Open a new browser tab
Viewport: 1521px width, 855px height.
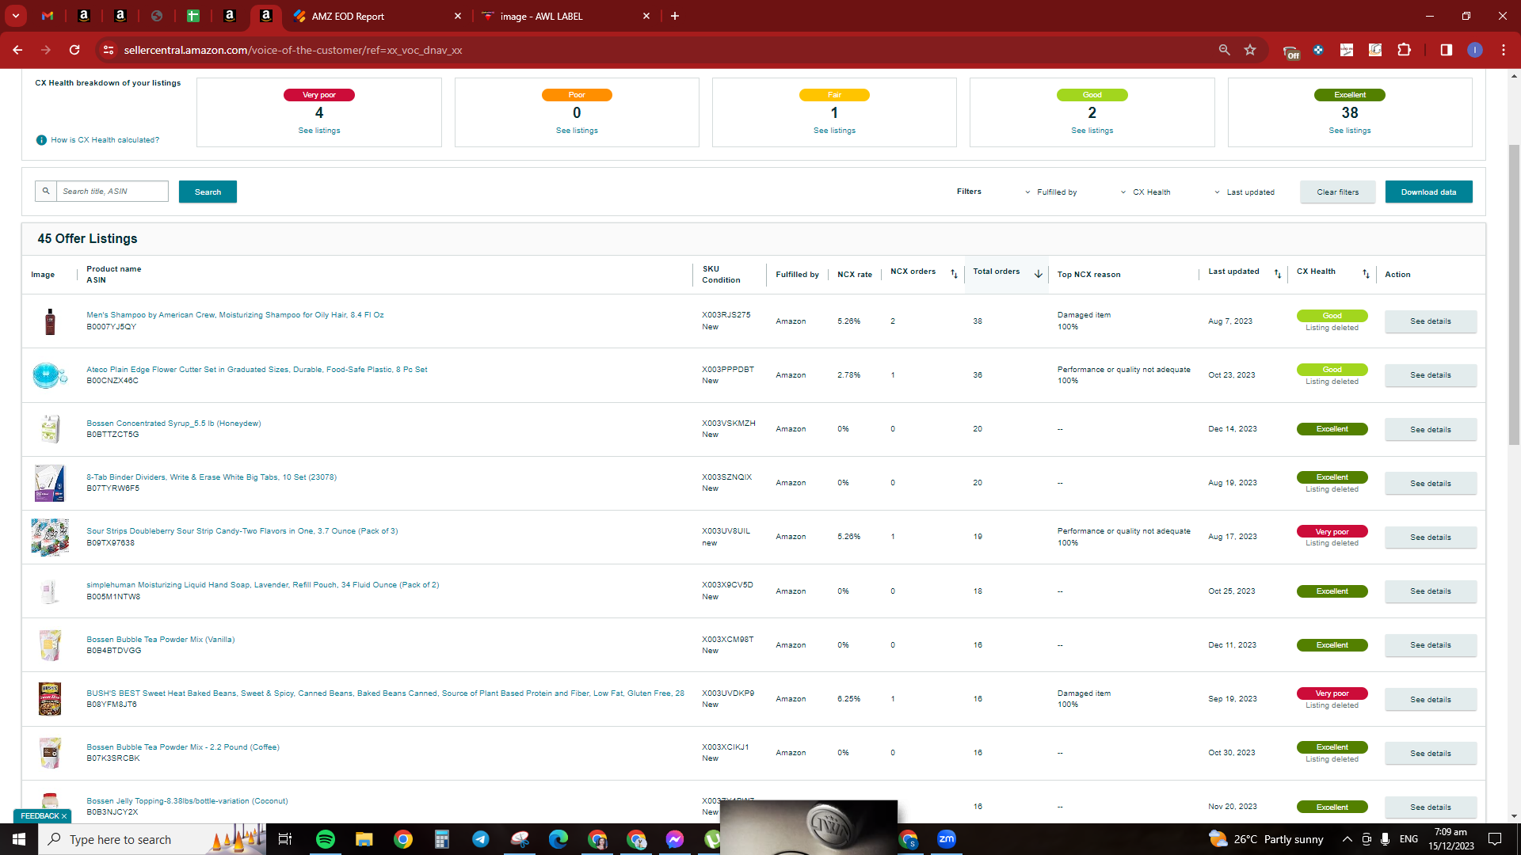(x=675, y=16)
